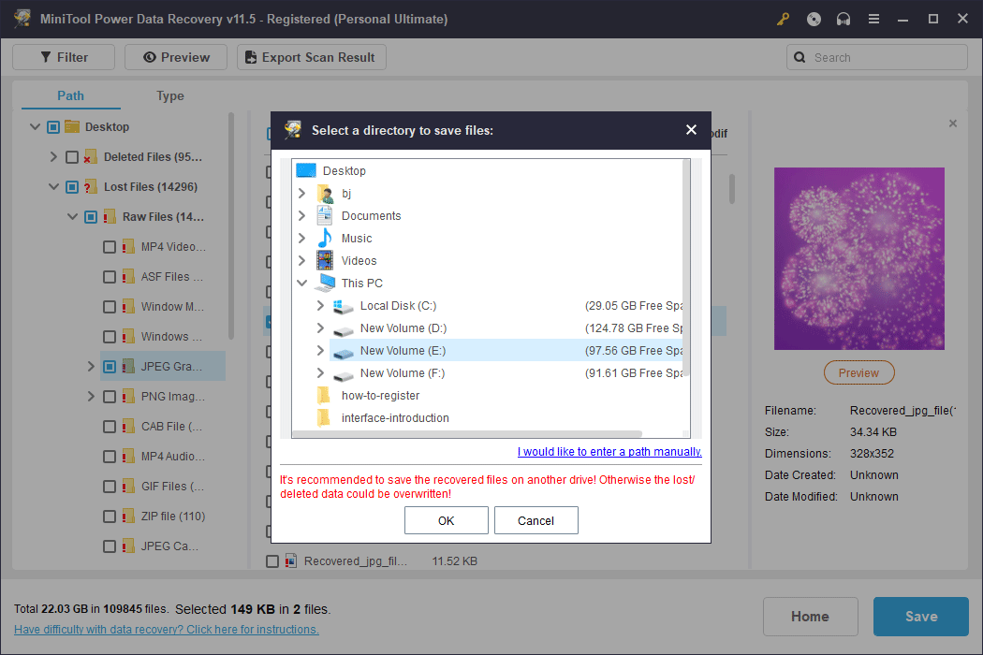Click the key register icon in title bar
Screen dimensions: 983x655
783,19
